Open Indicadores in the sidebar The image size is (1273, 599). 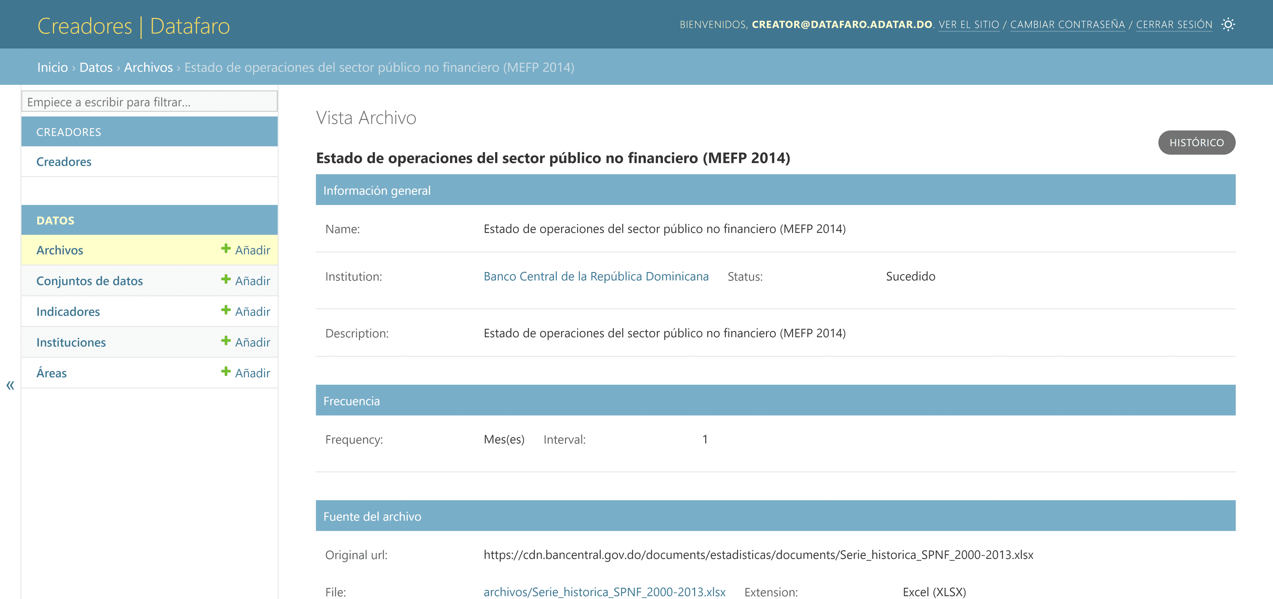click(x=68, y=311)
